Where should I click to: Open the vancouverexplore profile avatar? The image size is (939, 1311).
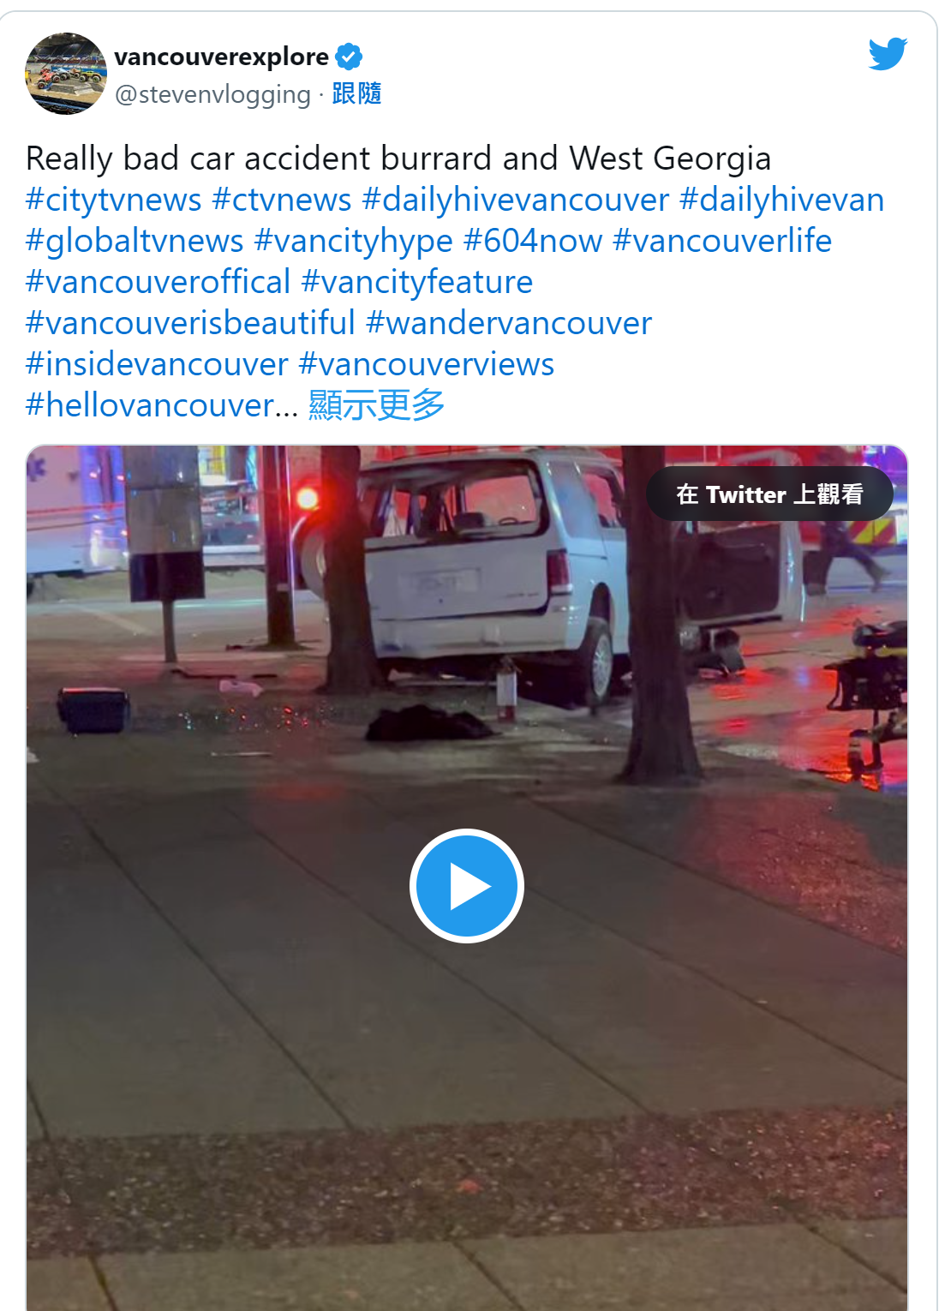click(66, 74)
